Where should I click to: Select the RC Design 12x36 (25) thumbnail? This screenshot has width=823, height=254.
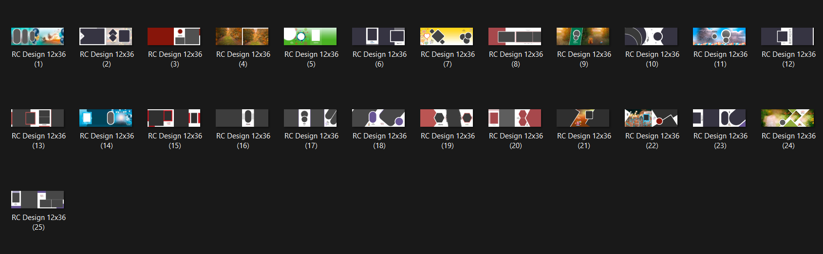[x=37, y=200]
